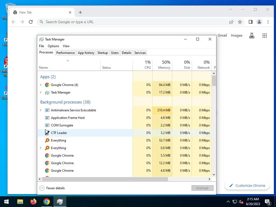This screenshot has height=207, width=276.
Task: Click Chrome's forward arrow
Action: pyautogui.click(x=22, y=22)
